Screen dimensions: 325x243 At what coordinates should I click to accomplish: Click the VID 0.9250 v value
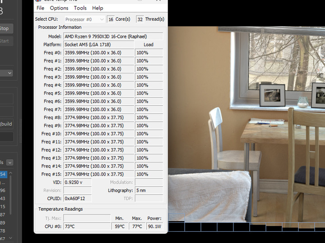[x=77, y=182]
